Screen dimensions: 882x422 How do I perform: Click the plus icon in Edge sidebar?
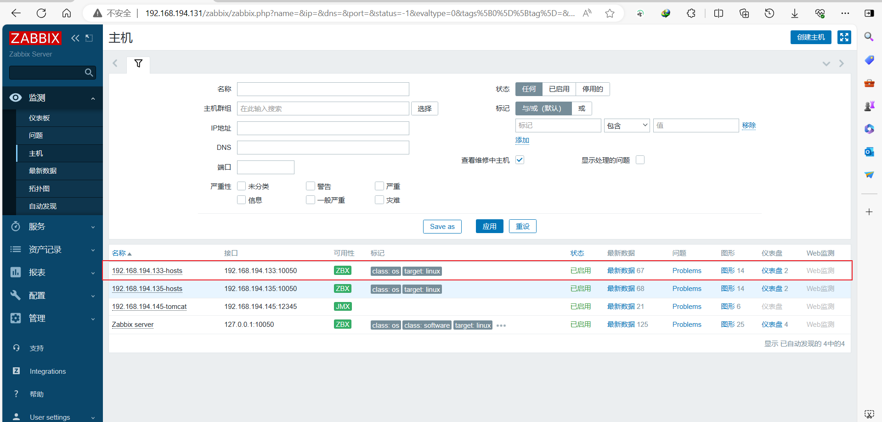click(x=869, y=212)
